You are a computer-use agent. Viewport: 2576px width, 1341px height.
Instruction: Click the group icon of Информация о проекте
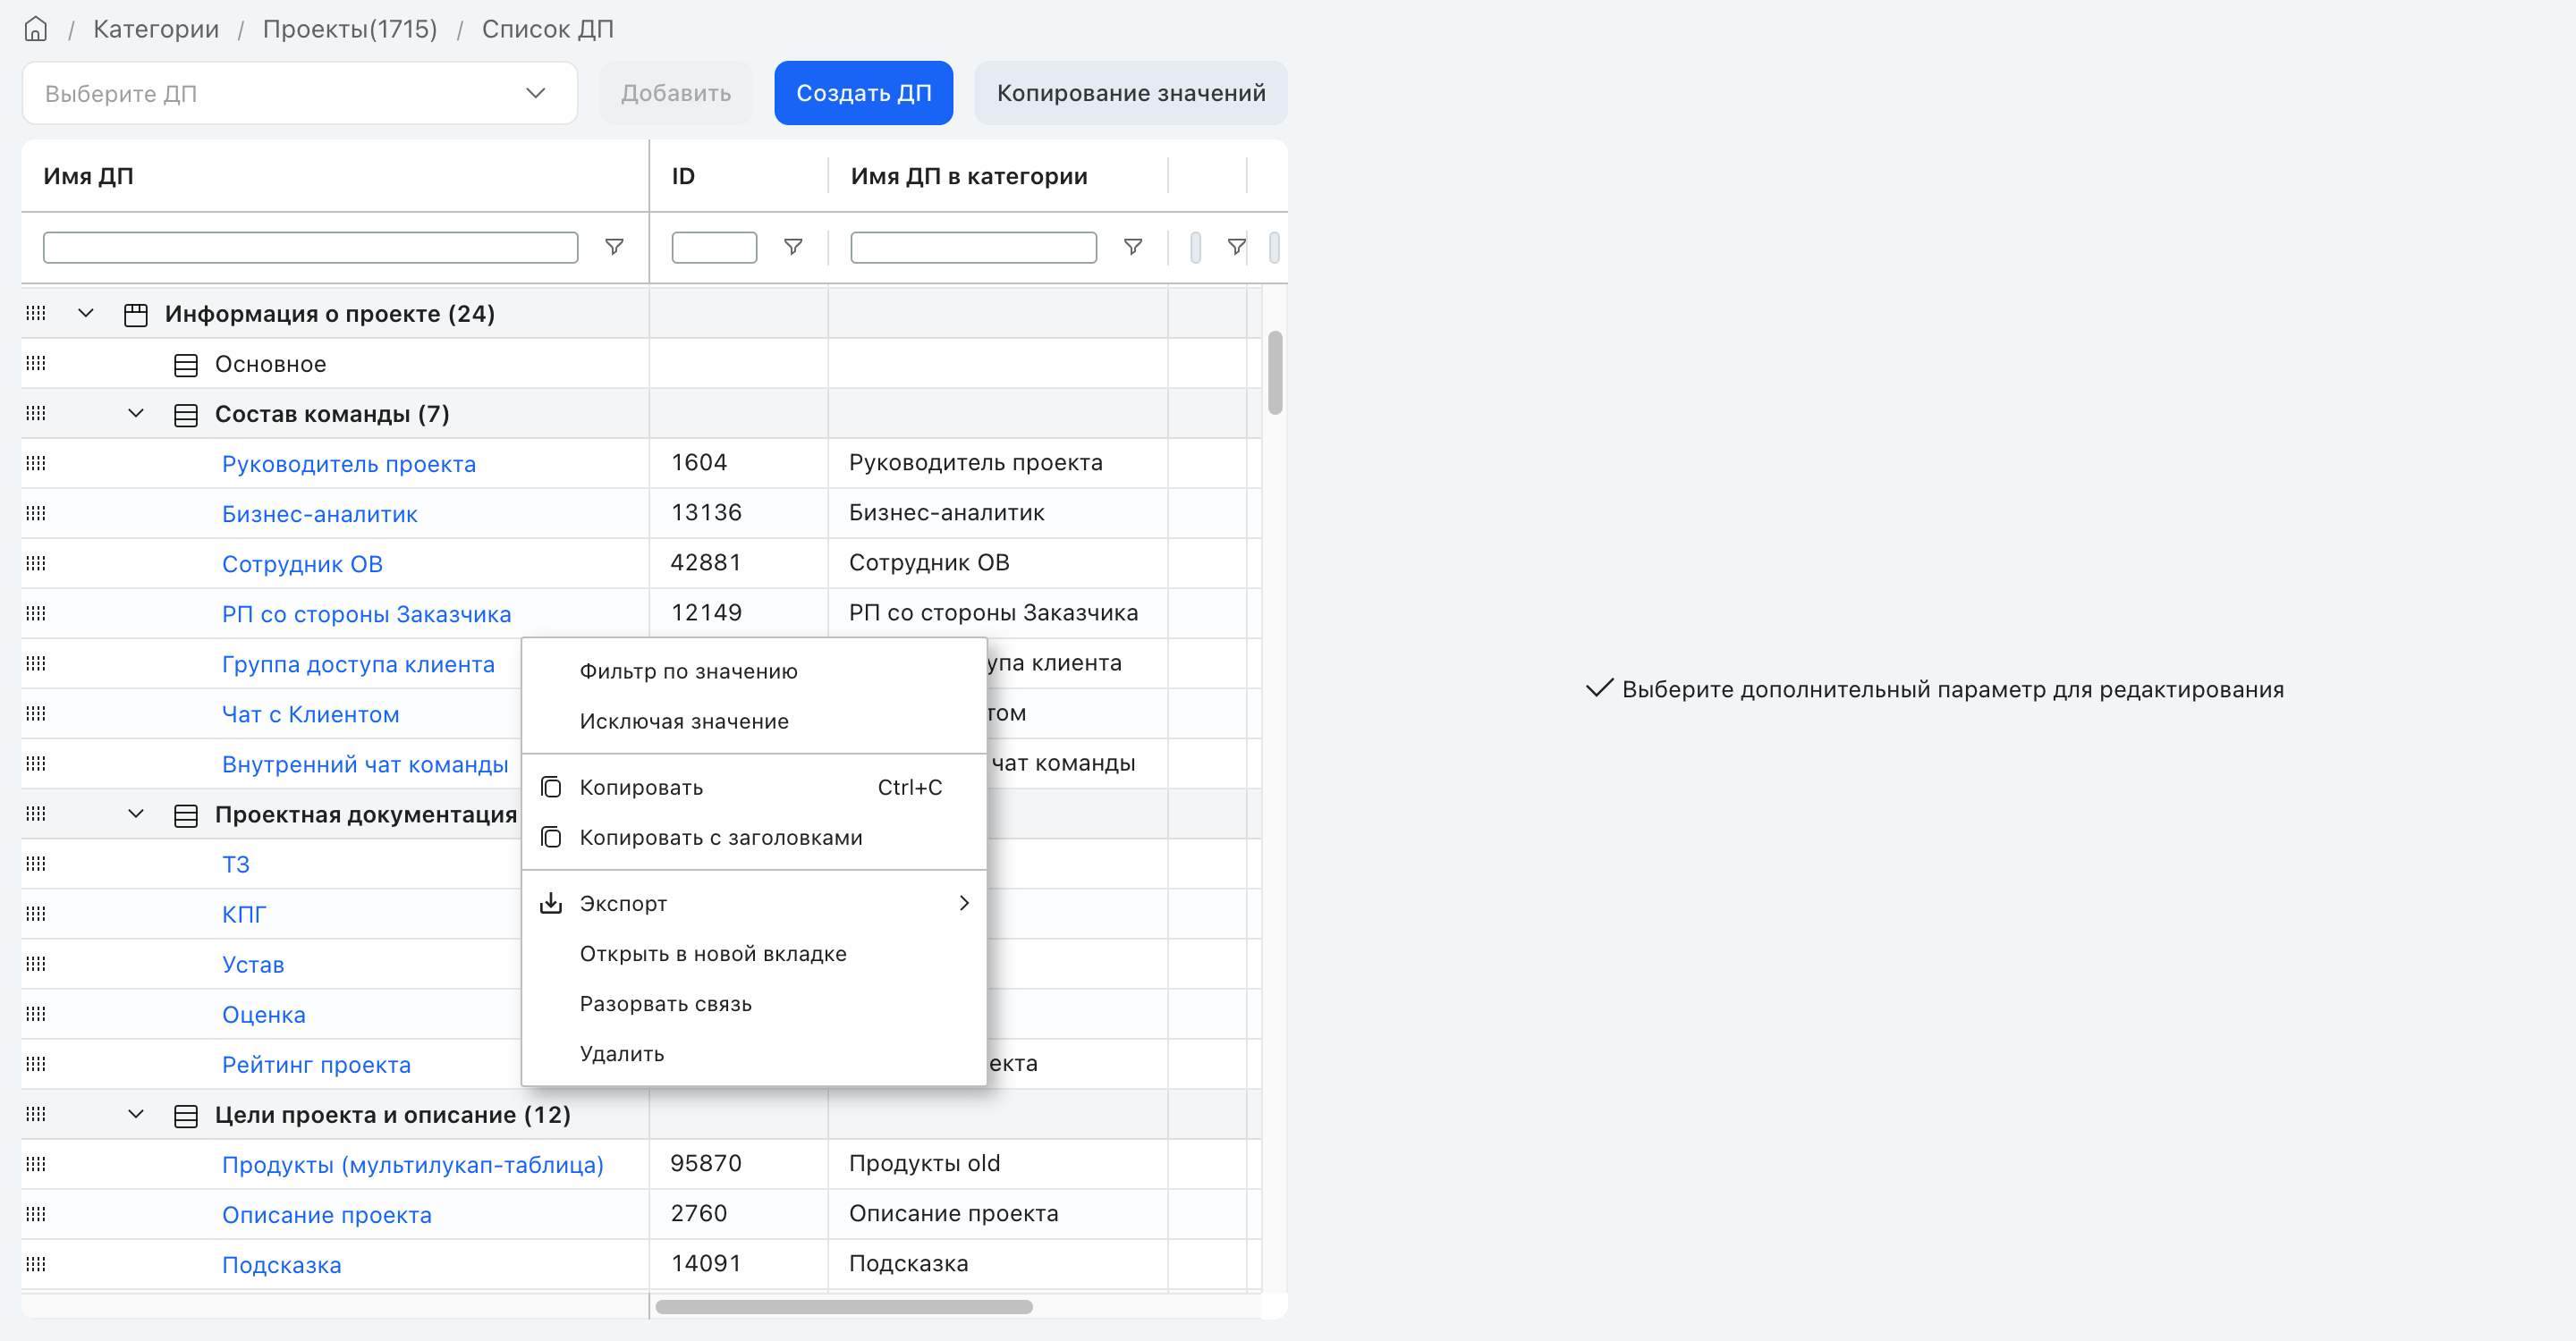(136, 315)
